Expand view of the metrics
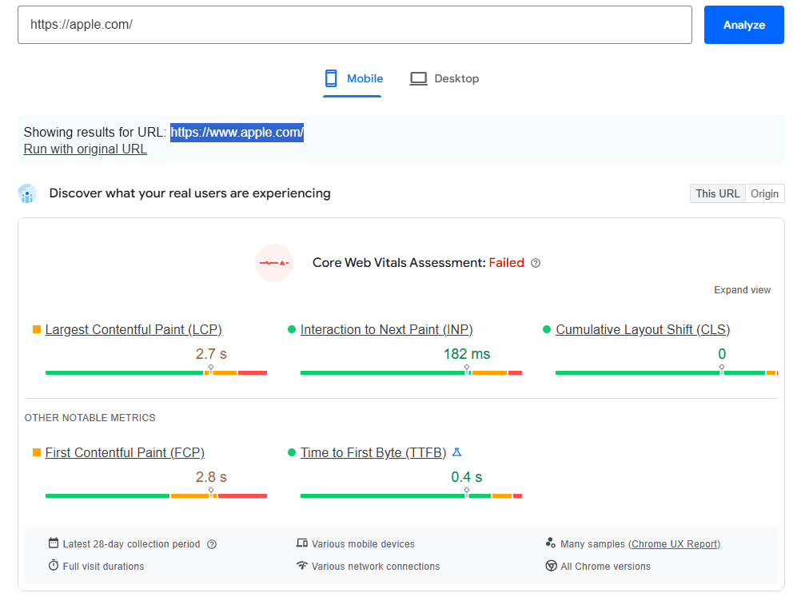809x597 pixels. (742, 290)
